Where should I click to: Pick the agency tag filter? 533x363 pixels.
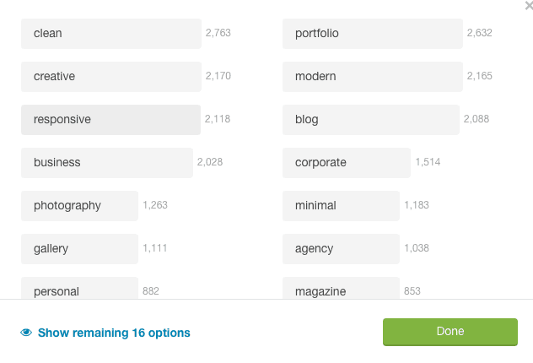click(341, 249)
